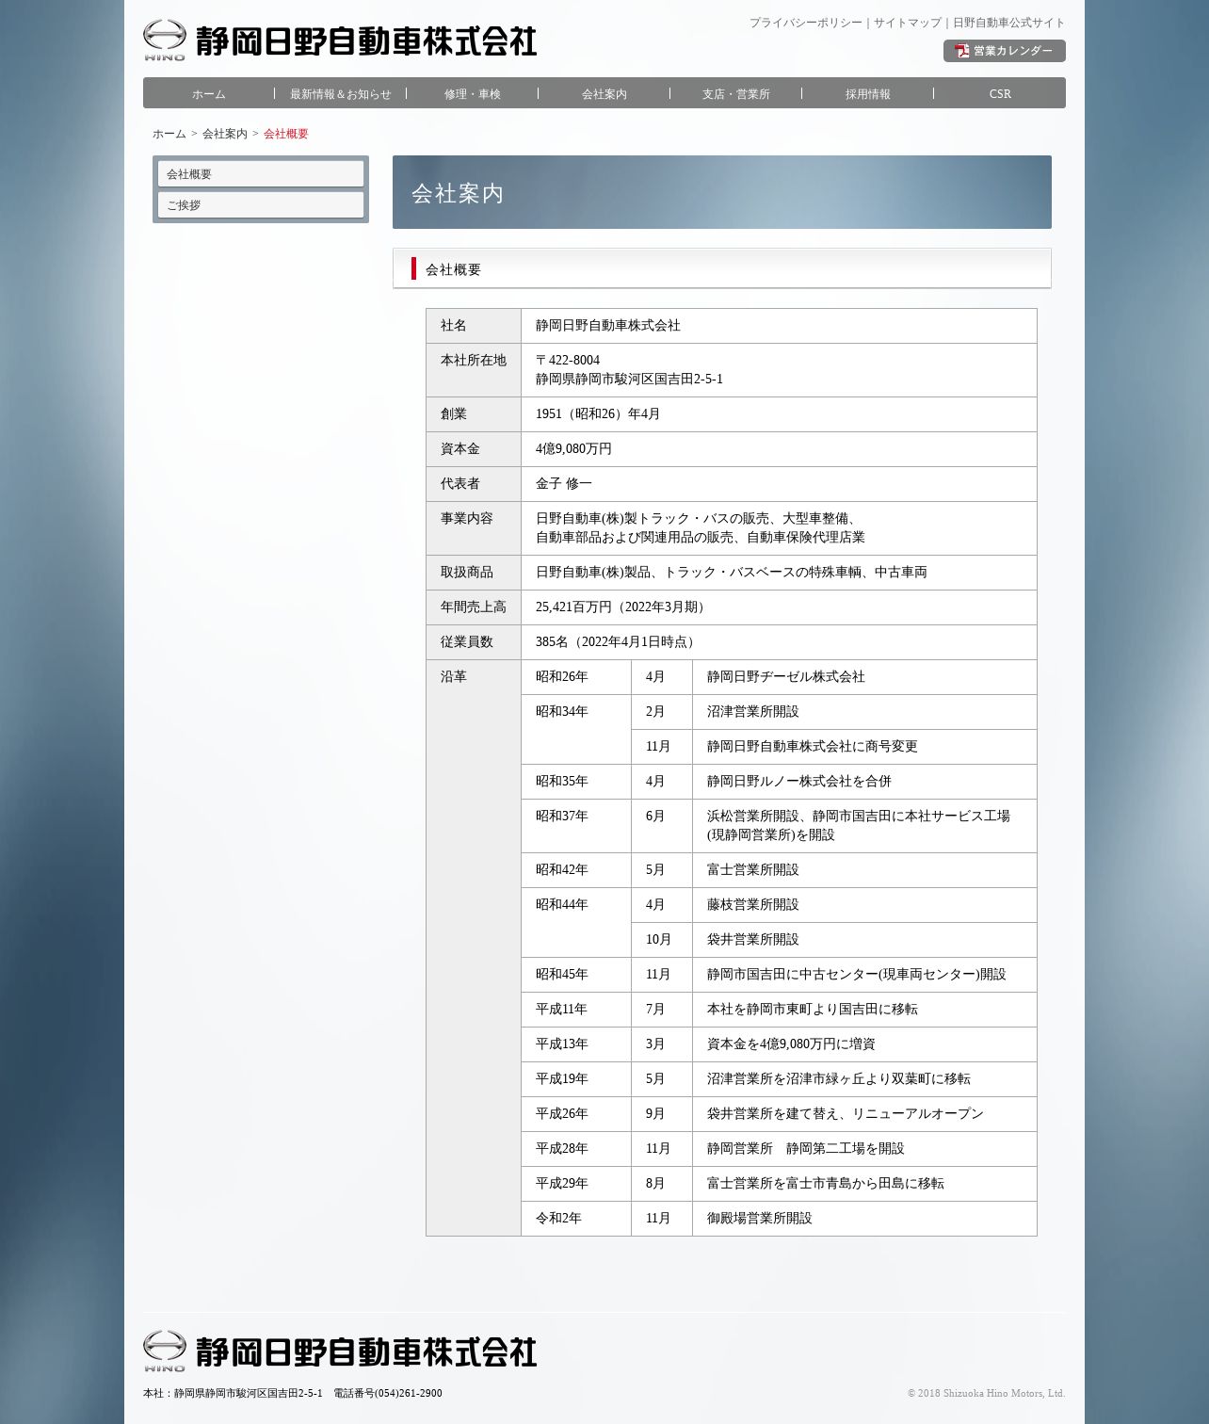Open 採用情報 menu item
This screenshot has height=1424, width=1209.
[x=867, y=94]
